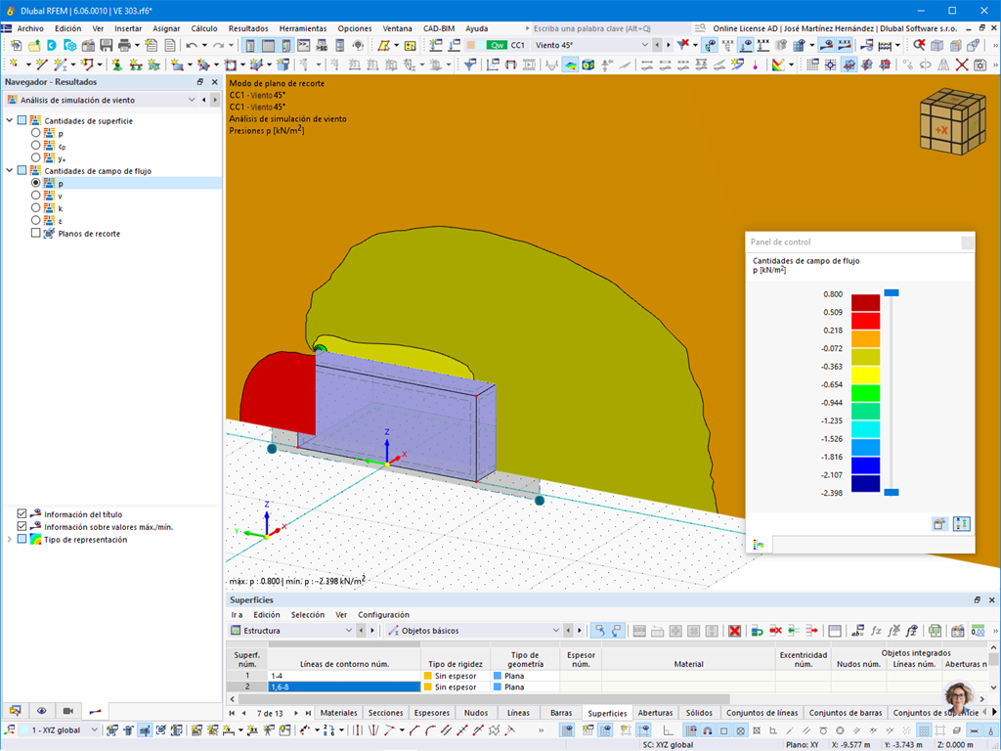The image size is (1001, 751).
Task: Click the 1,6-8 contour lines cell
Action: (x=344, y=687)
